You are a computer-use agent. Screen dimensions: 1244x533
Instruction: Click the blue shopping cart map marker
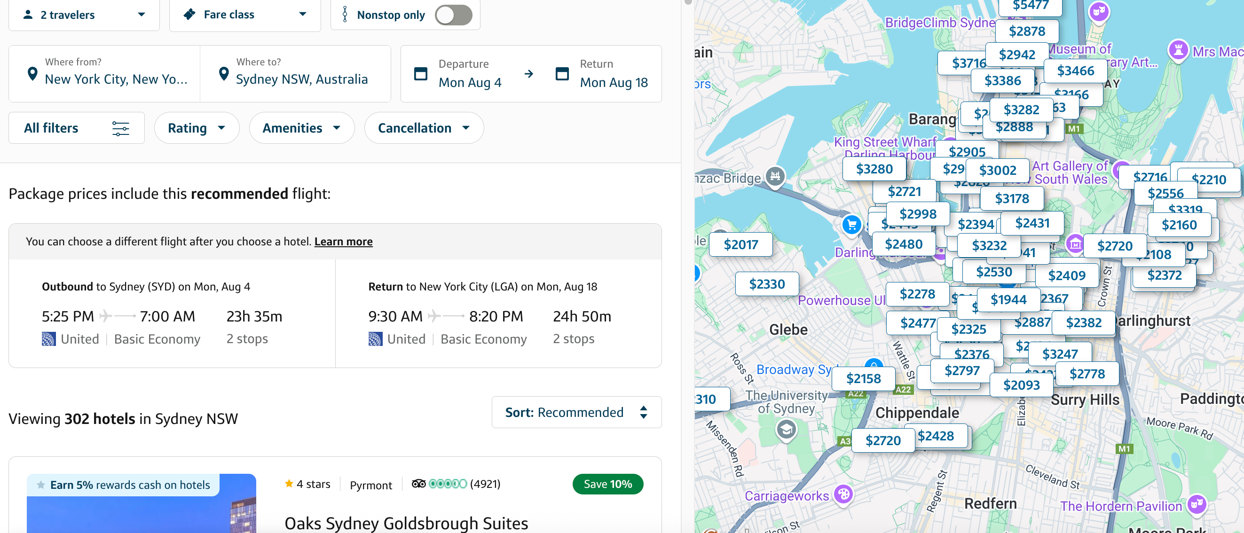tap(851, 225)
